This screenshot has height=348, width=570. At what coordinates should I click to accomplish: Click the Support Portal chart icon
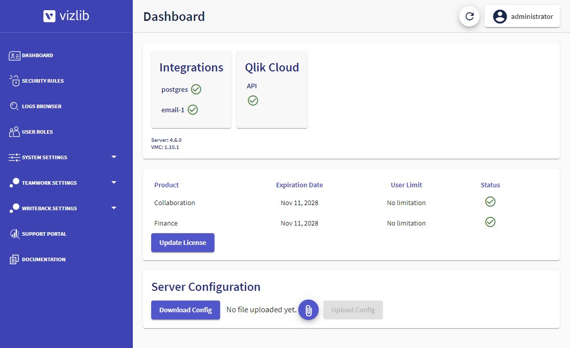click(x=14, y=234)
